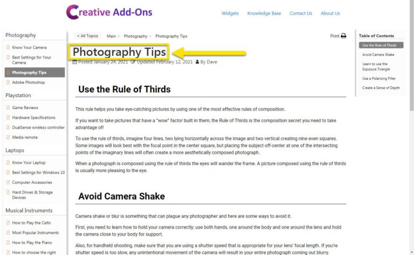The height and width of the screenshot is (255, 414).
Task: Click the calendar icon before Posted date
Action: pos(75,62)
